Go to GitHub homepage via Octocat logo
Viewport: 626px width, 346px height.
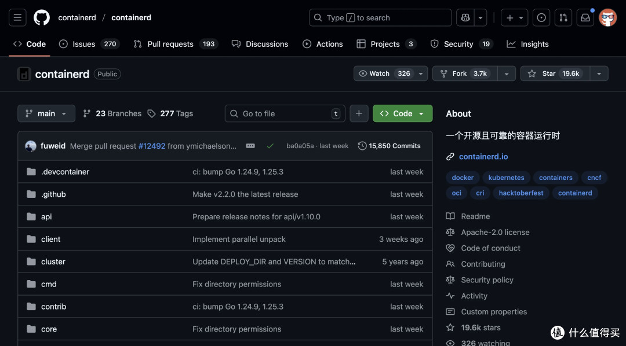coord(42,17)
